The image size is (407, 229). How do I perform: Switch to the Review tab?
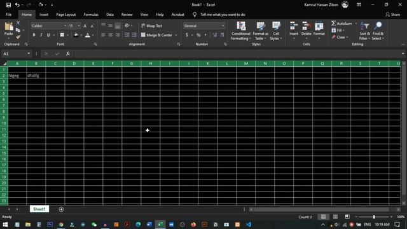tap(127, 15)
